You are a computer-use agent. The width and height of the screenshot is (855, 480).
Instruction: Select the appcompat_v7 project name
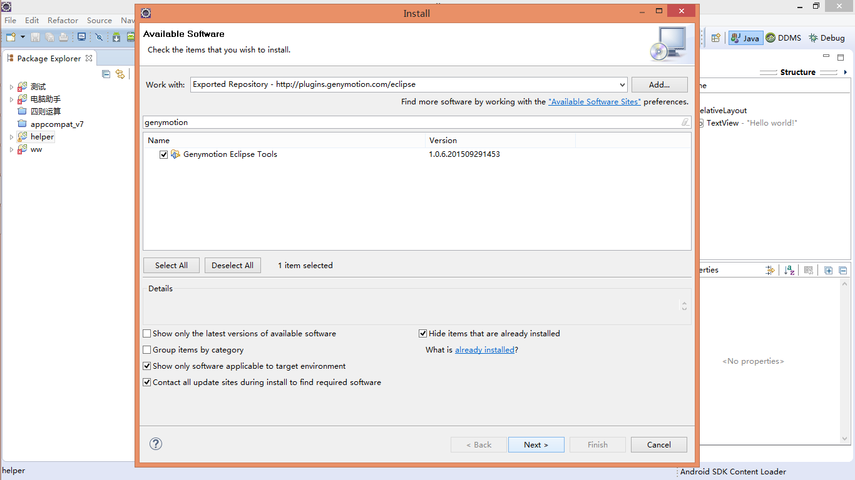click(57, 124)
